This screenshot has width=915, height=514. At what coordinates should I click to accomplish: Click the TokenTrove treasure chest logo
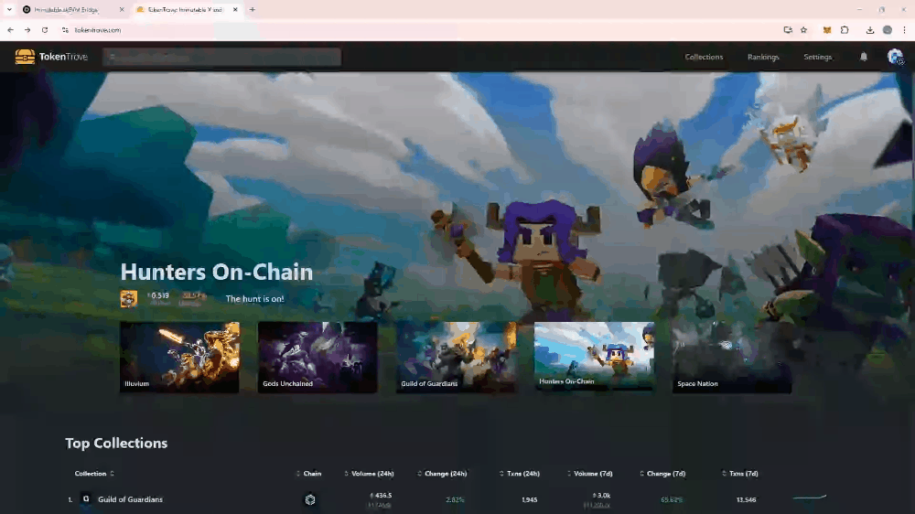pyautogui.click(x=25, y=57)
